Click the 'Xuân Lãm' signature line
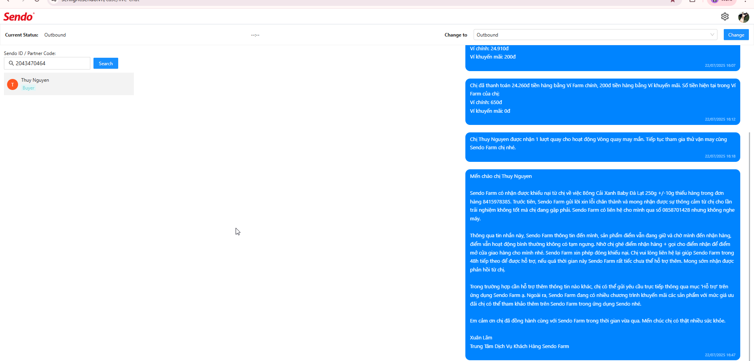Viewport: 754px width, 361px height. 481,338
